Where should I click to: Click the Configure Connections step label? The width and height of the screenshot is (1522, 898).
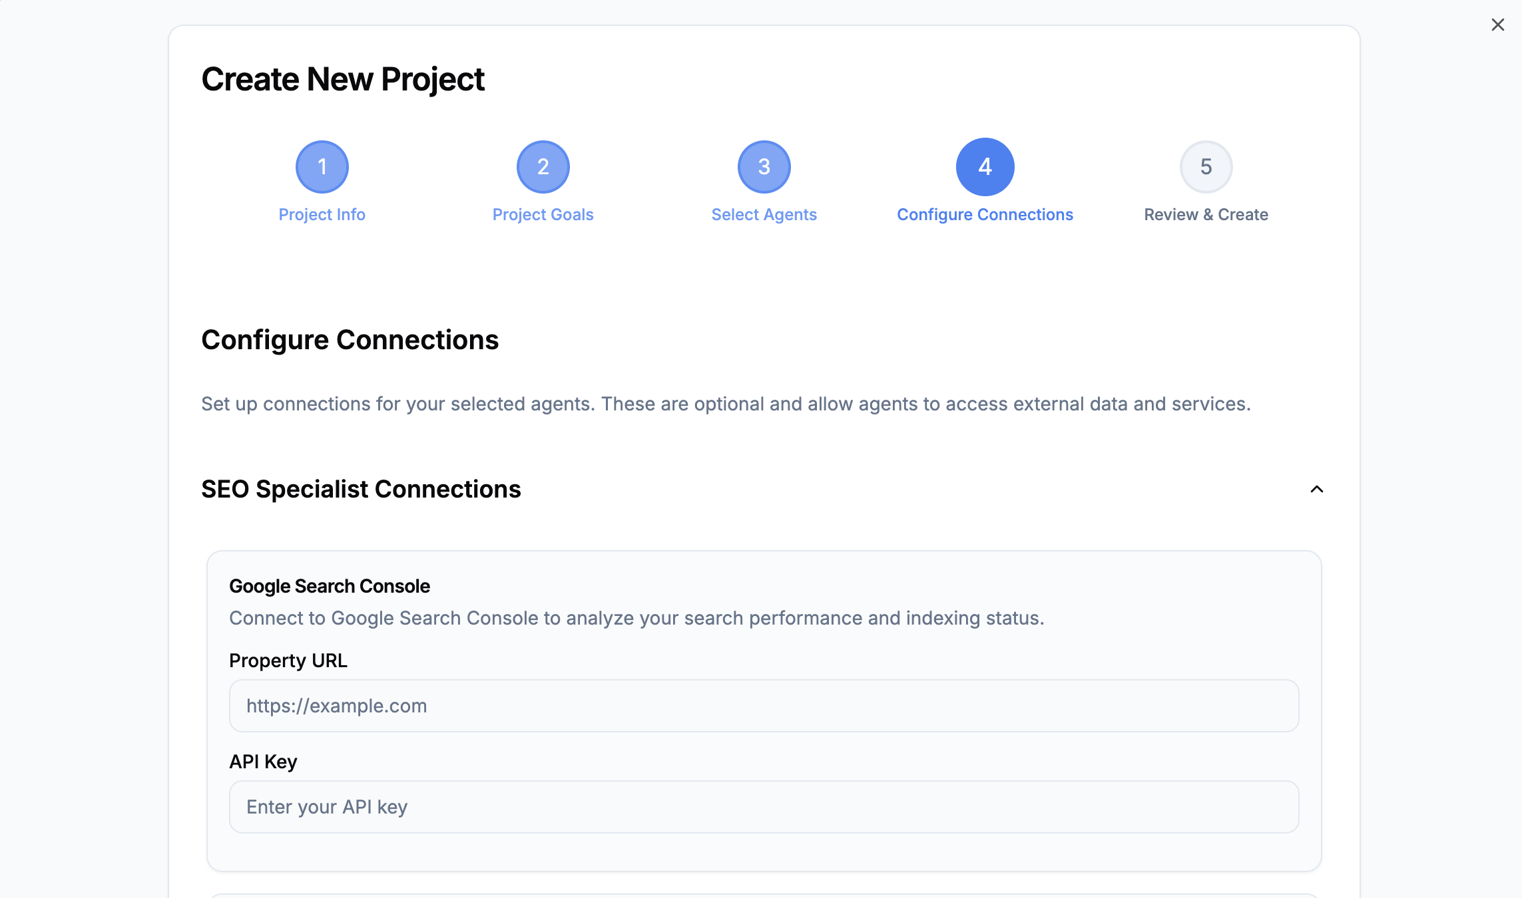click(985, 214)
